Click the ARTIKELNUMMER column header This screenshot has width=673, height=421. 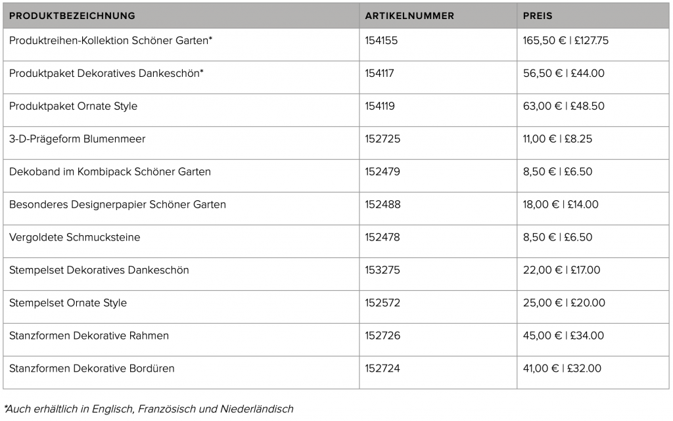pos(409,16)
